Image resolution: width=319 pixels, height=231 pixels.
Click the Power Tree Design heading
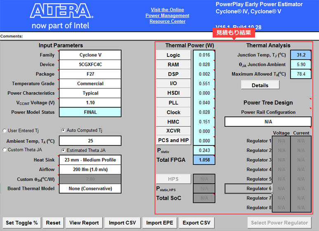point(268,103)
